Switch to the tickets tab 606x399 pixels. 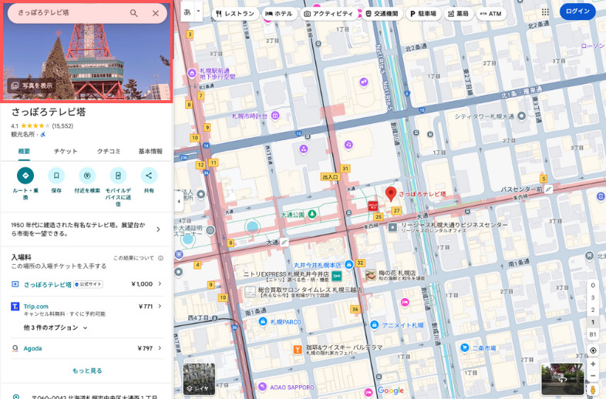tap(66, 151)
